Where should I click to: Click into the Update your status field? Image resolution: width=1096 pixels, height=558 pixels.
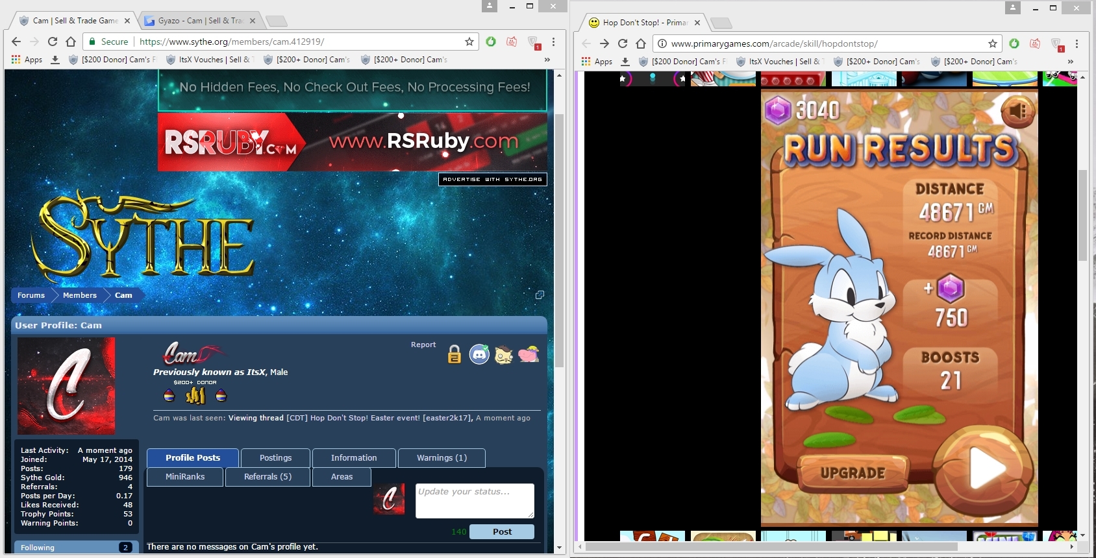click(475, 500)
